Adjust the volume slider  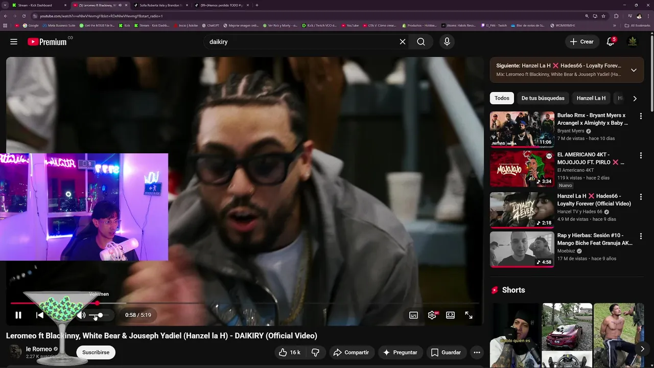[x=100, y=315]
